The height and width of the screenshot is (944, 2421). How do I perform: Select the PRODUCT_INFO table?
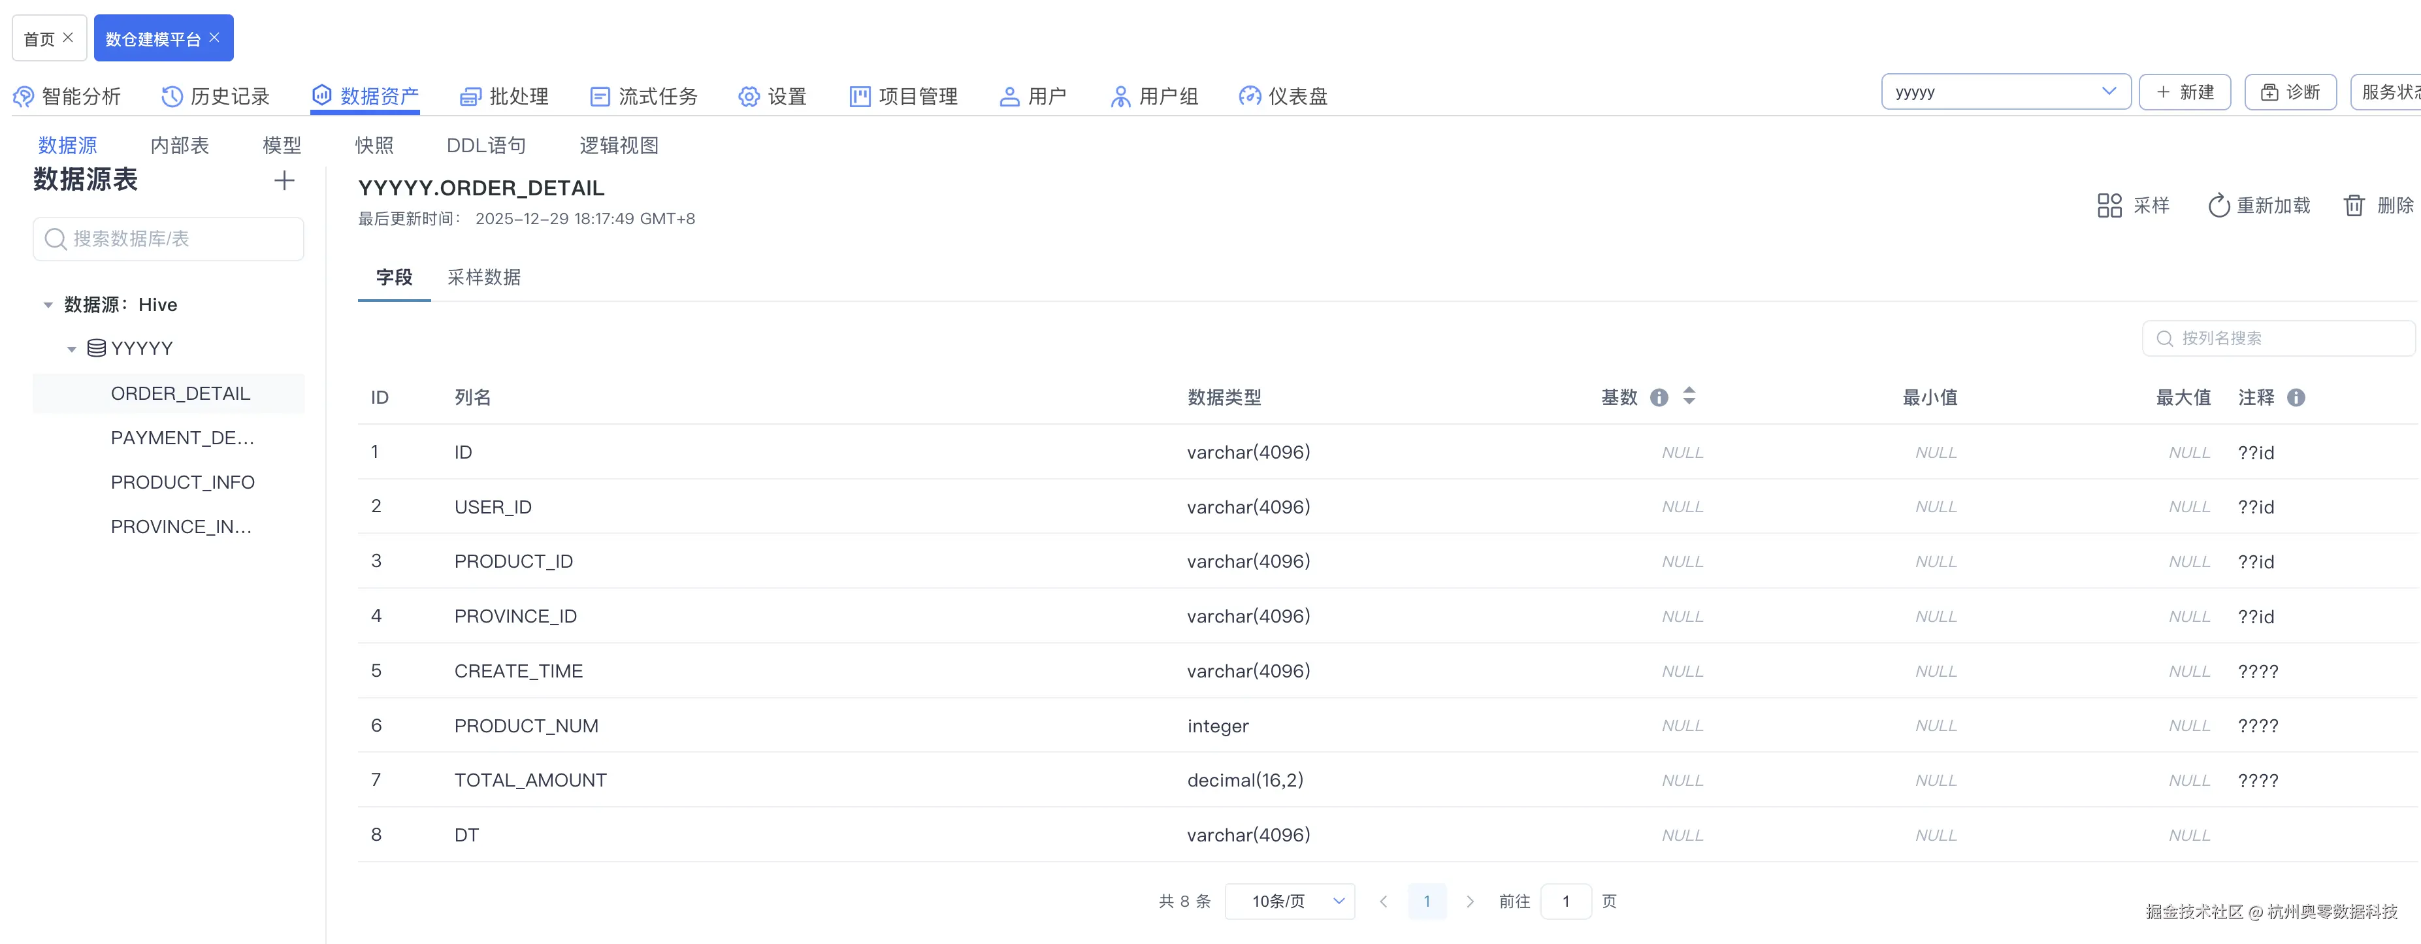pos(182,481)
